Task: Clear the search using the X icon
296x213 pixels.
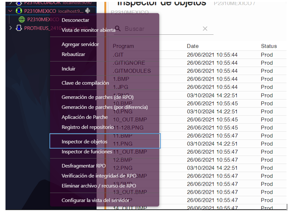Action: [205, 29]
